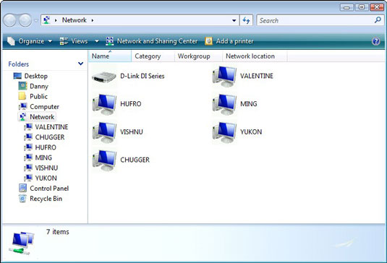
Task: Refresh the Network view
Action: tap(246, 20)
